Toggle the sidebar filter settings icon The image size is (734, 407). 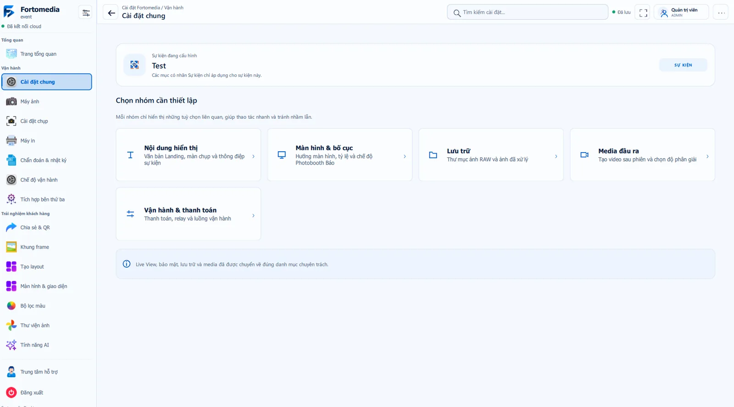[86, 13]
